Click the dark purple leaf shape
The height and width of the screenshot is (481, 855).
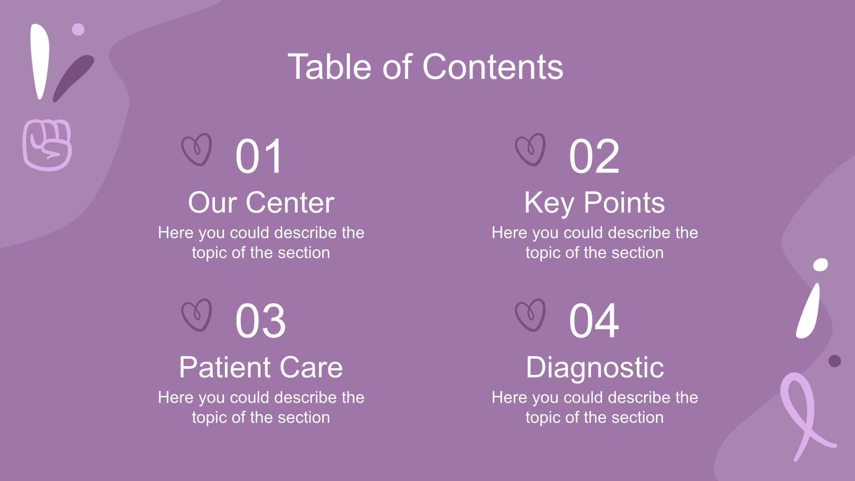(73, 78)
